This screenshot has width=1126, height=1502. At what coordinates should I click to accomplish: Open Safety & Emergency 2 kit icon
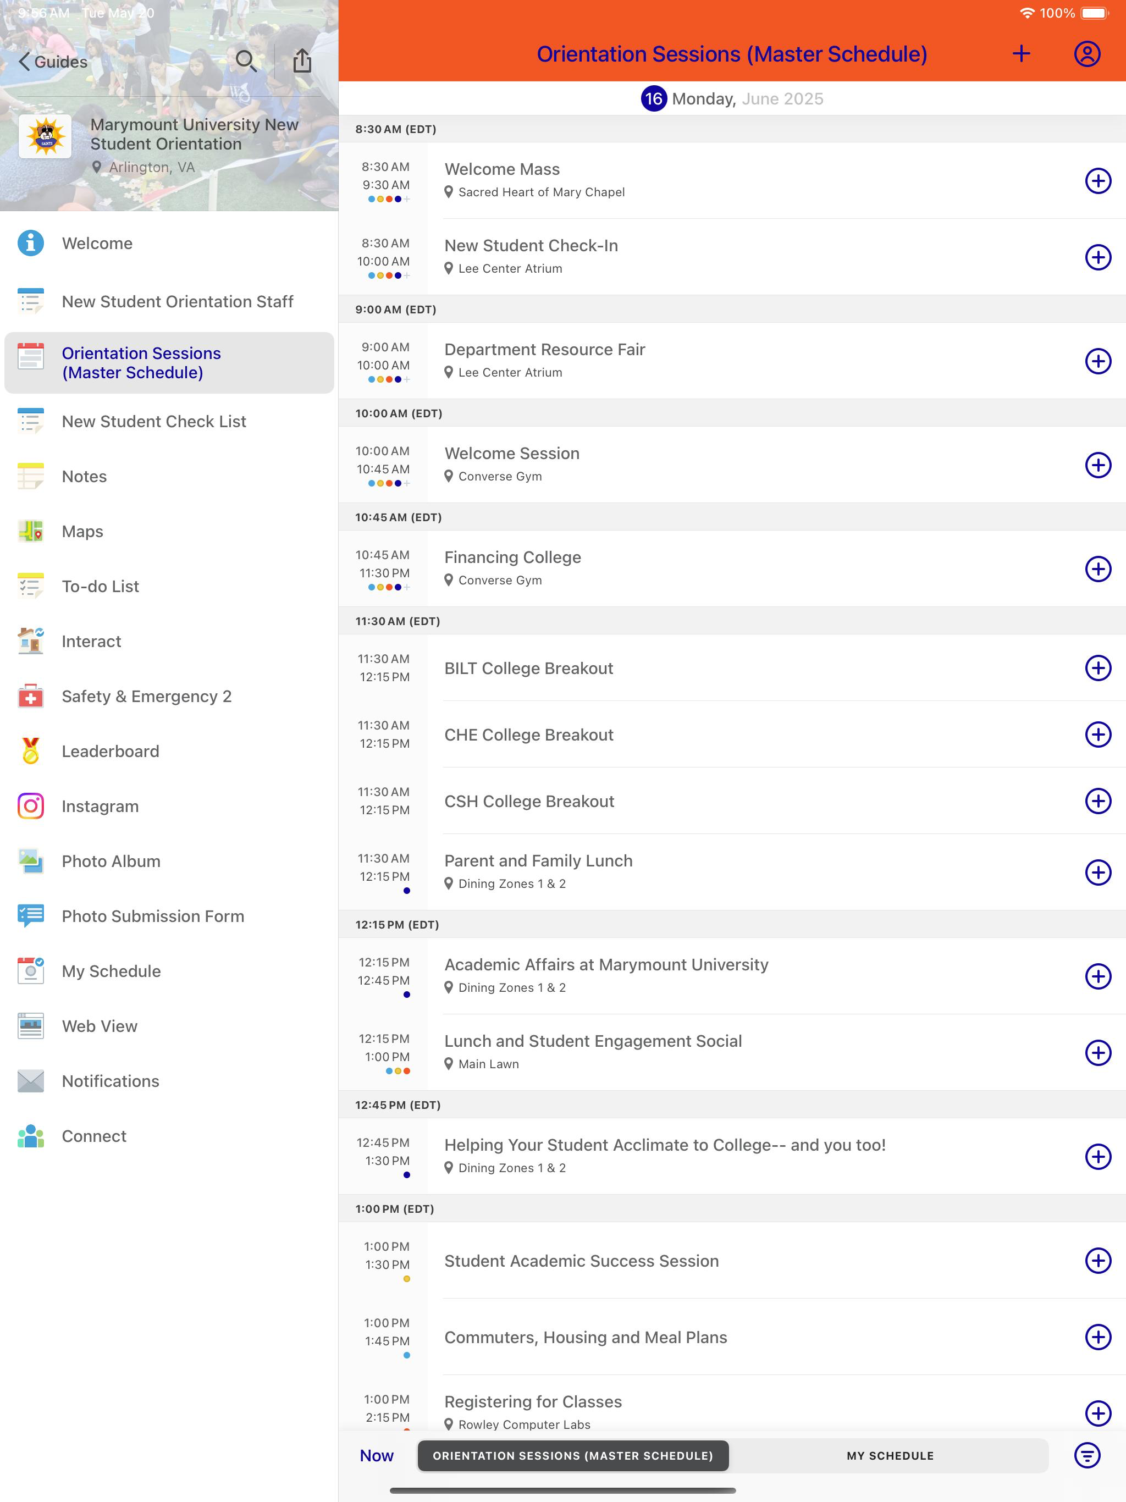31,696
